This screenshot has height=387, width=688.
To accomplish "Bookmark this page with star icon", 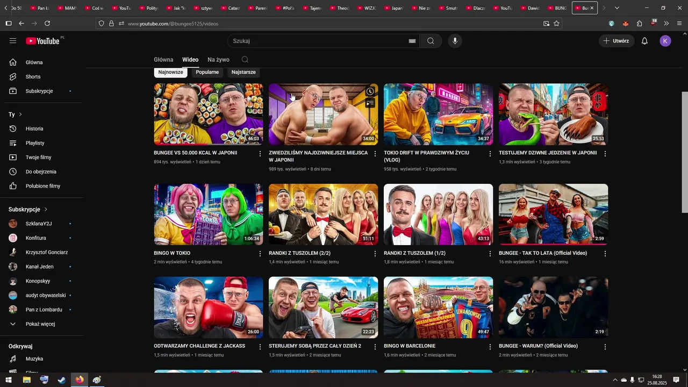I will (556, 24).
